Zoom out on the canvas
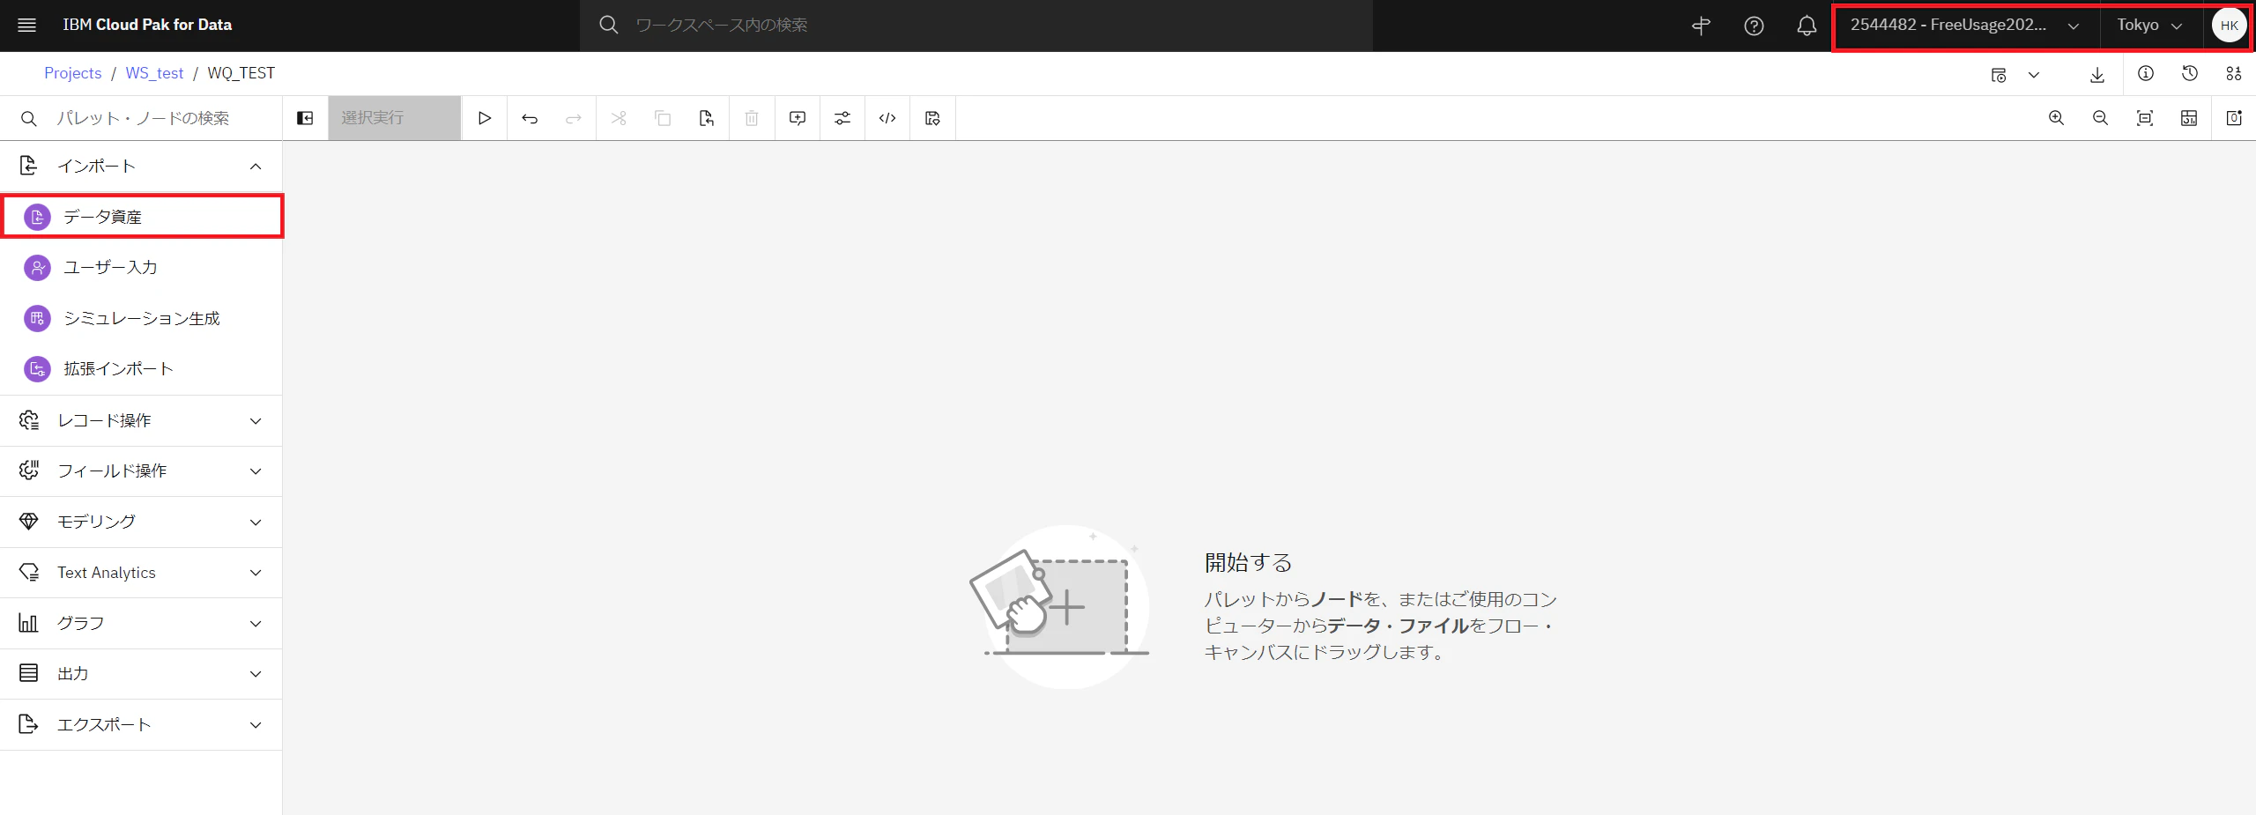The height and width of the screenshot is (815, 2256). (2100, 118)
